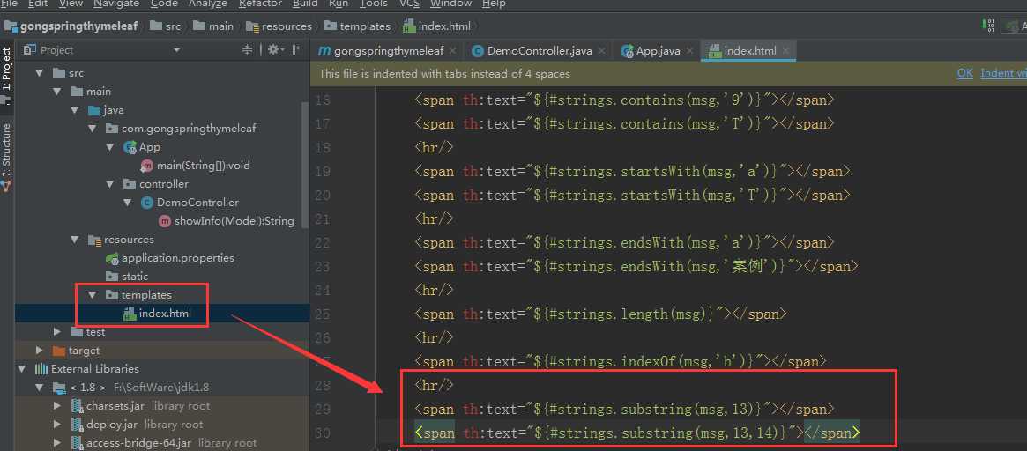Expand the target folder

pos(40,351)
